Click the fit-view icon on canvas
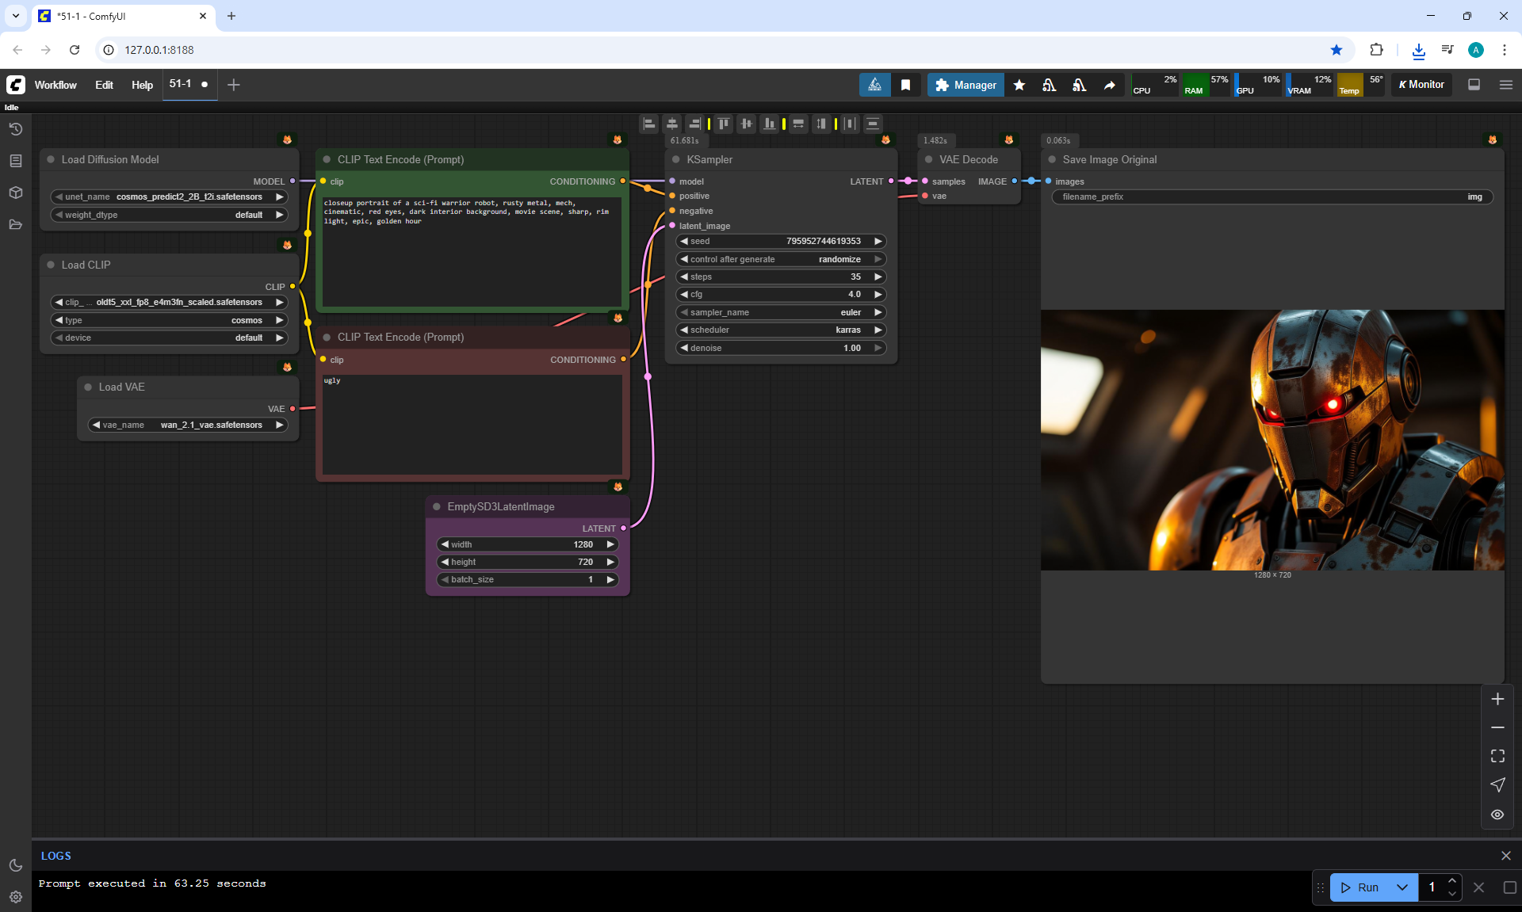 pyautogui.click(x=1497, y=756)
